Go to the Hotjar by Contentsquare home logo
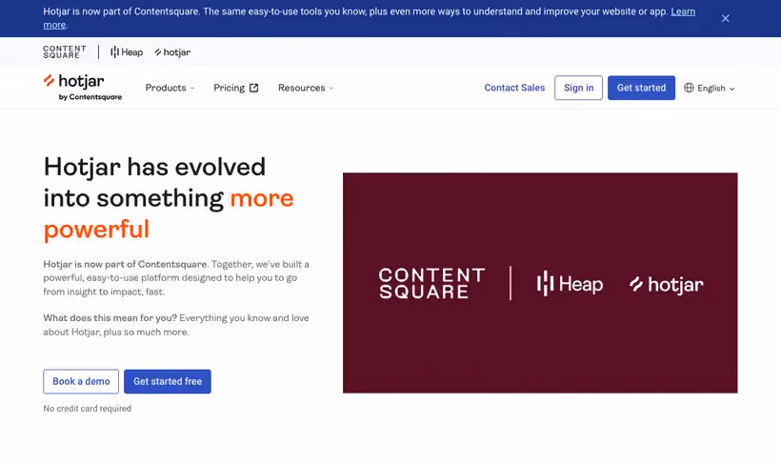 [x=83, y=88]
